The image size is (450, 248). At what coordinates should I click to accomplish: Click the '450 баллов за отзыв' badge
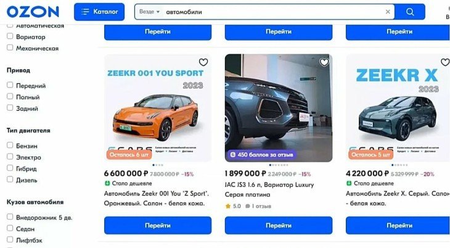(261, 155)
